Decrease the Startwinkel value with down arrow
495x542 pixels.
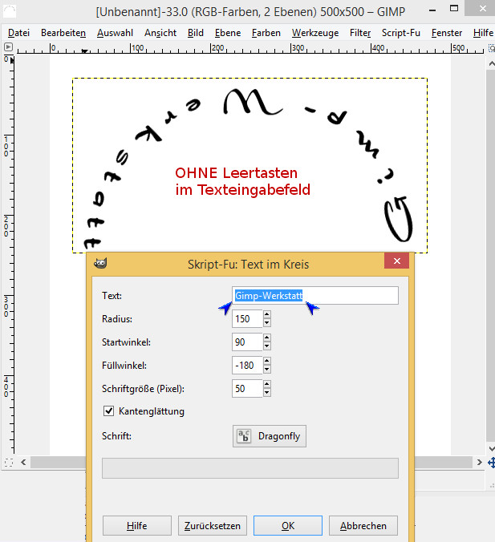pos(266,346)
